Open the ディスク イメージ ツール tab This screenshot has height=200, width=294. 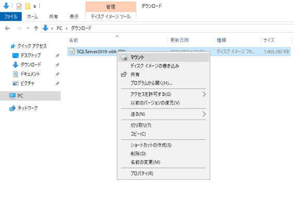click(x=110, y=17)
